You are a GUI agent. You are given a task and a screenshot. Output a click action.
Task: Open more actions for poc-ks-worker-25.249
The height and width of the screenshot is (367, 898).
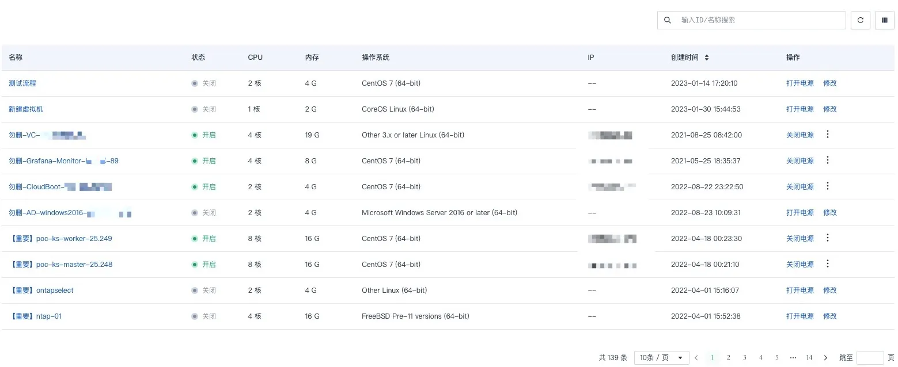(828, 238)
